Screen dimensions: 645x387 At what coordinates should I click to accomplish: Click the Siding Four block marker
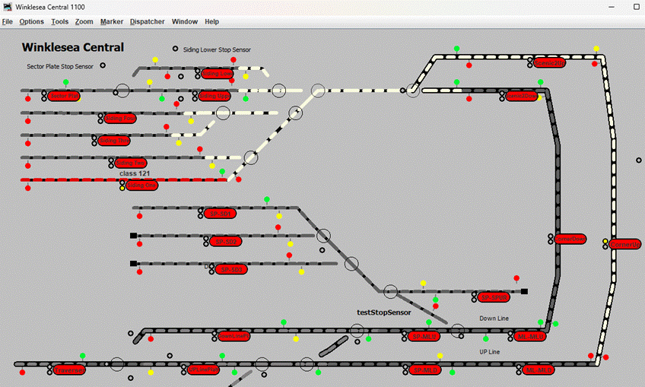(121, 119)
